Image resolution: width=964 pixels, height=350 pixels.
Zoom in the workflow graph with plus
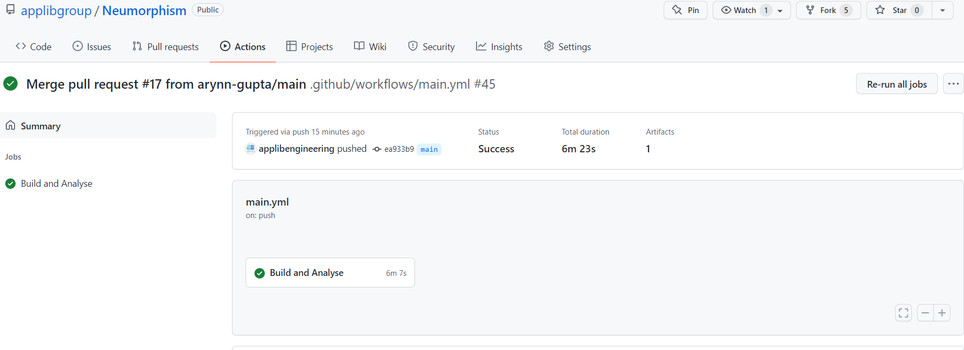coord(942,313)
